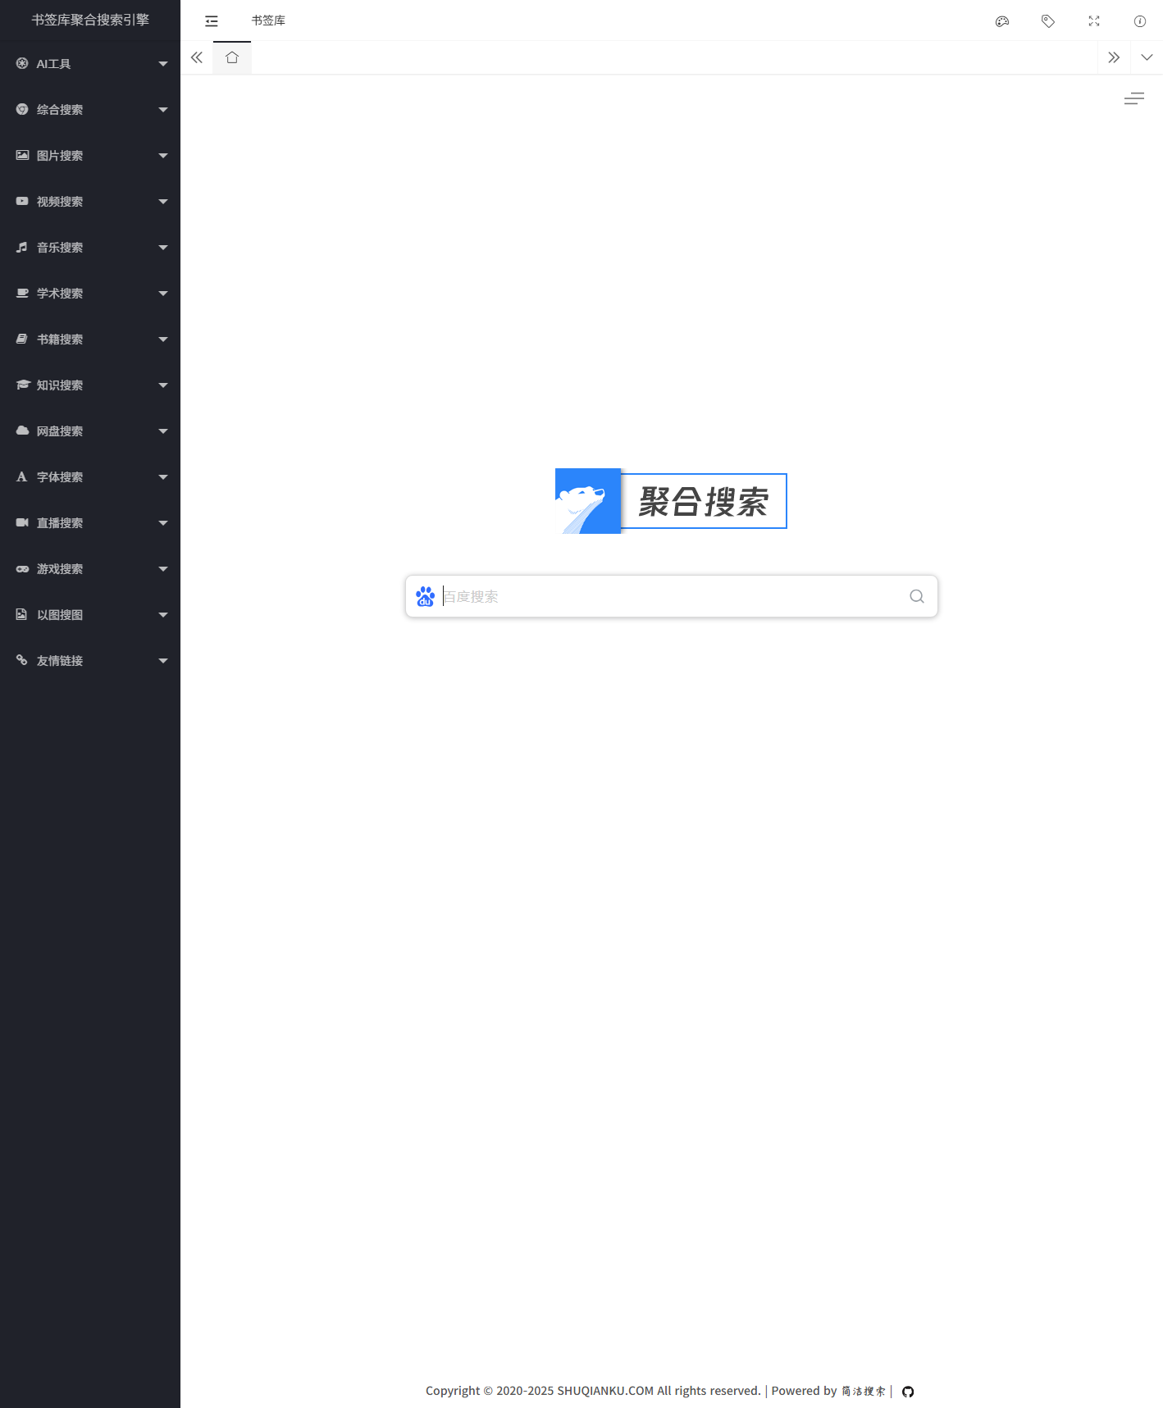Click the 图片搜索 picture icon
1163x1408 pixels.
click(22, 155)
